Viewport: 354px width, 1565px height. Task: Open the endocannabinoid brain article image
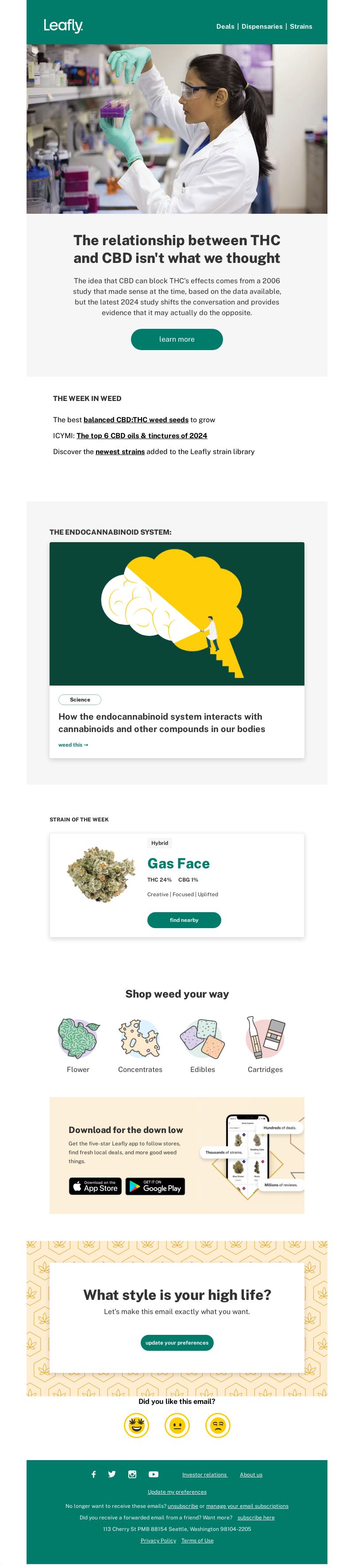(x=177, y=613)
